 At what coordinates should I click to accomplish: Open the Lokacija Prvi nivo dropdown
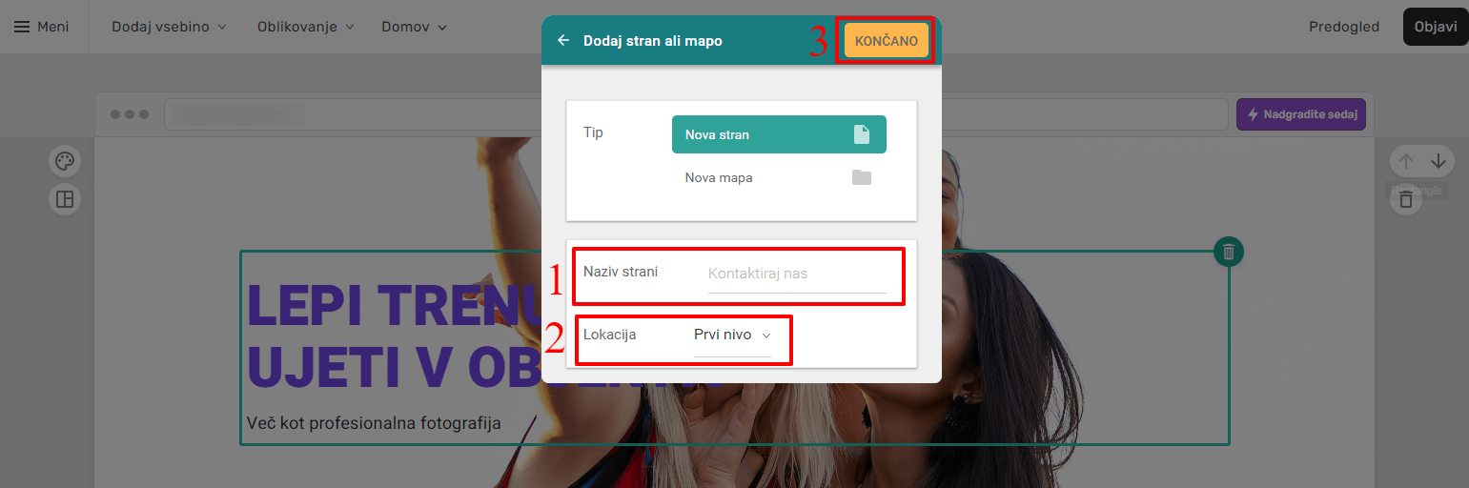pos(732,335)
